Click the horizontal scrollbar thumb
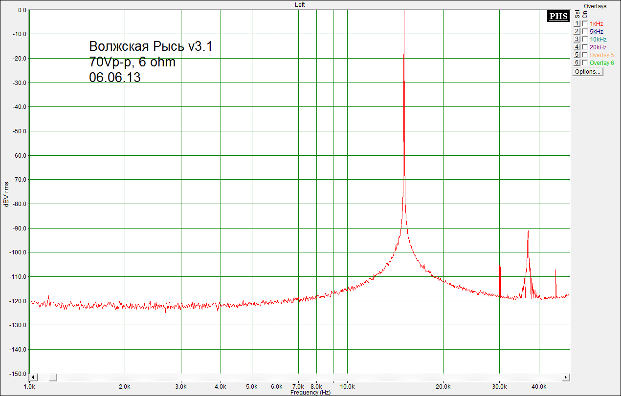The image size is (621, 396). coord(52,377)
